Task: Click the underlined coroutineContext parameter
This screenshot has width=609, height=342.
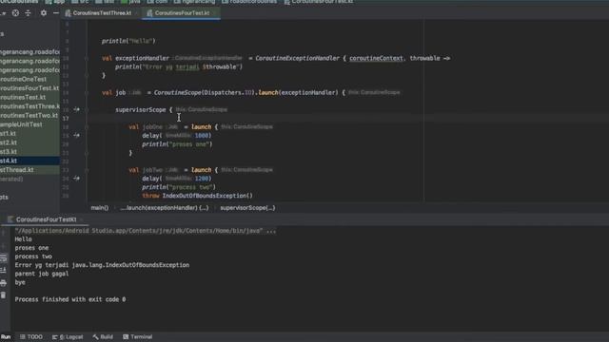Action: (376, 58)
